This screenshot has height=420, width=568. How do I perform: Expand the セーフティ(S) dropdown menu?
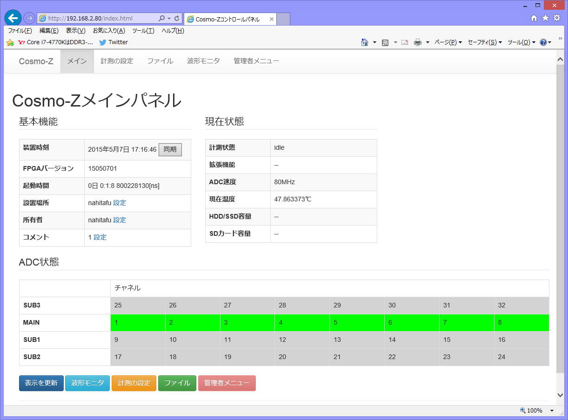[x=484, y=42]
